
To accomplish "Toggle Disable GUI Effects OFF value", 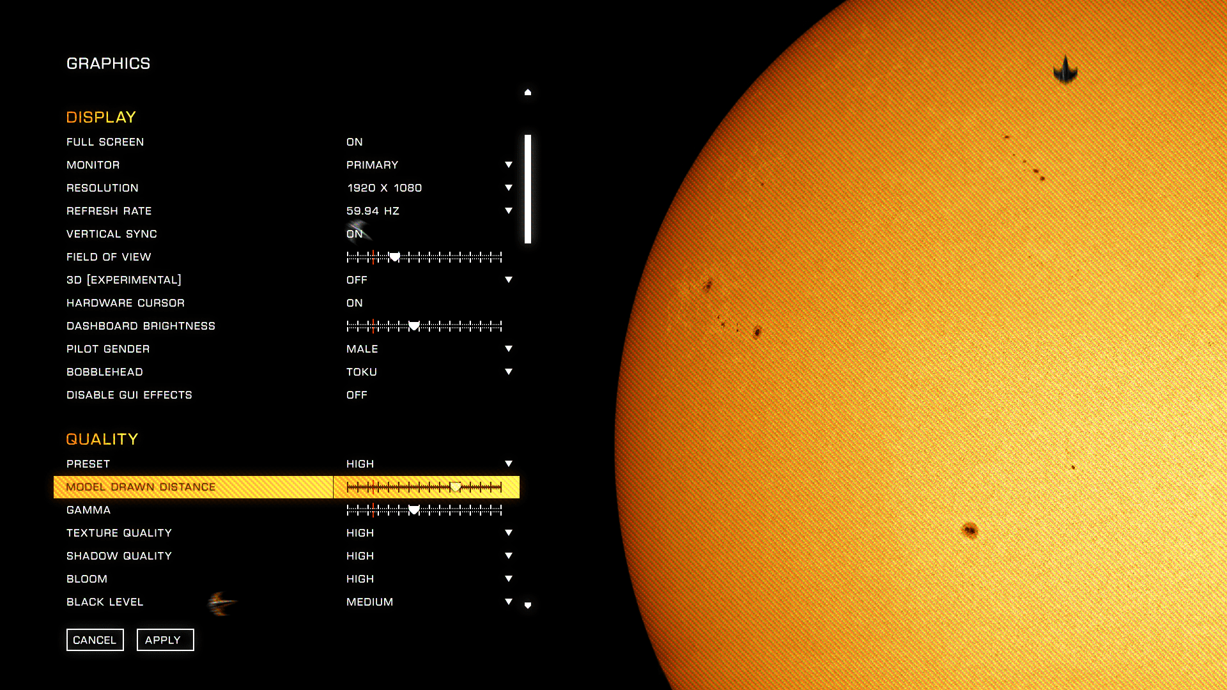I will 357,395.
